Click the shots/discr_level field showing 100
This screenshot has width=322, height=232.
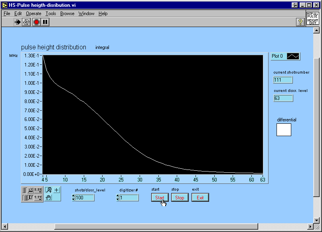85,198
